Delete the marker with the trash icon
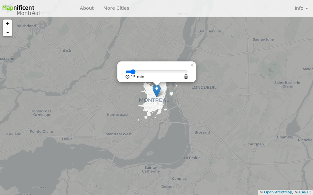Viewport: 313px width, 195px height. (x=186, y=77)
